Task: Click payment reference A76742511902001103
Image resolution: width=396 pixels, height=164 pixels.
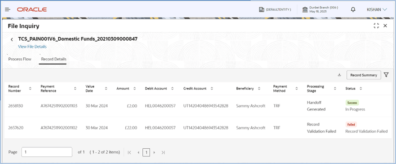Action: [x=59, y=106]
